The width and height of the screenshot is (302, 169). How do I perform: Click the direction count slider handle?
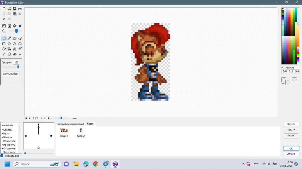point(25,153)
